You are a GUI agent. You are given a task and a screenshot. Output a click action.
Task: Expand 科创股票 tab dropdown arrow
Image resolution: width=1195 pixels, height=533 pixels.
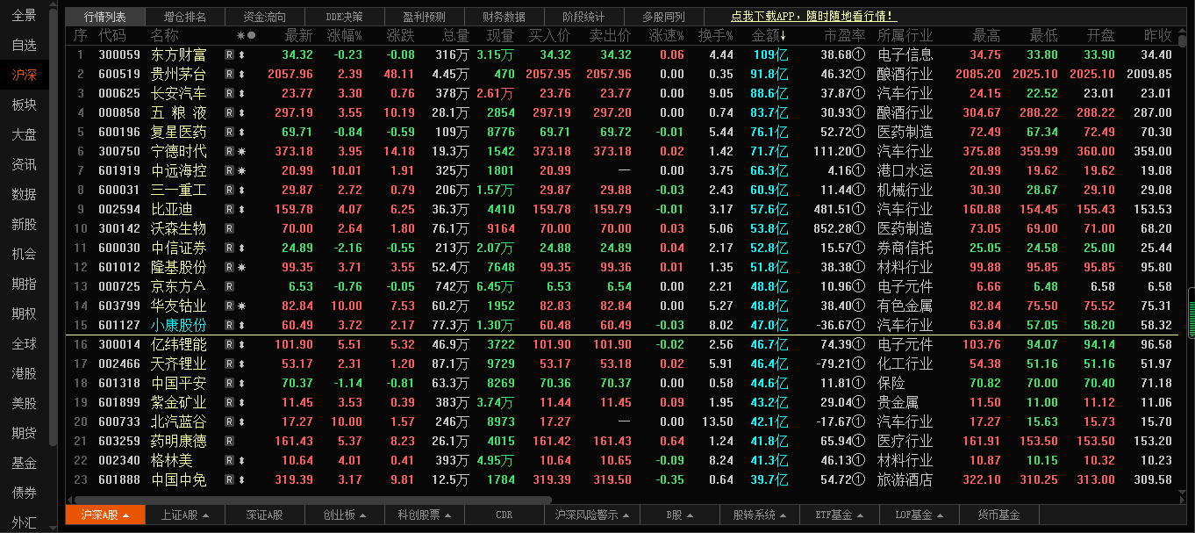[449, 515]
